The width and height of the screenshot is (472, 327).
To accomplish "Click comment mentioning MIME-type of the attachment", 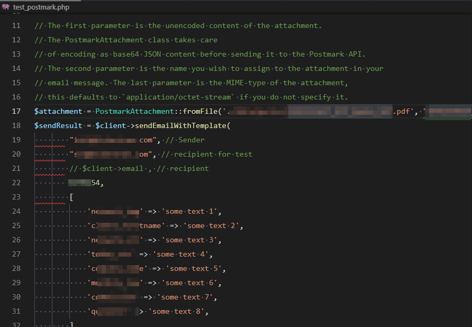I will pos(192,83).
